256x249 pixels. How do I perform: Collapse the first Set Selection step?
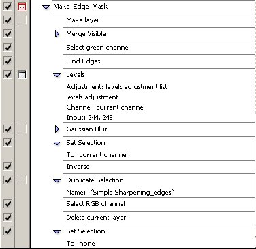(57, 144)
